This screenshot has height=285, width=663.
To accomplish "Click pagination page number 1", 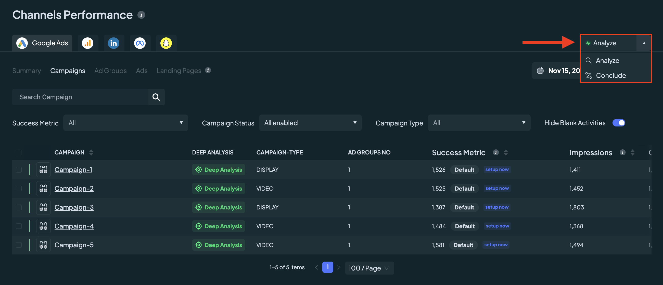I will tap(327, 267).
